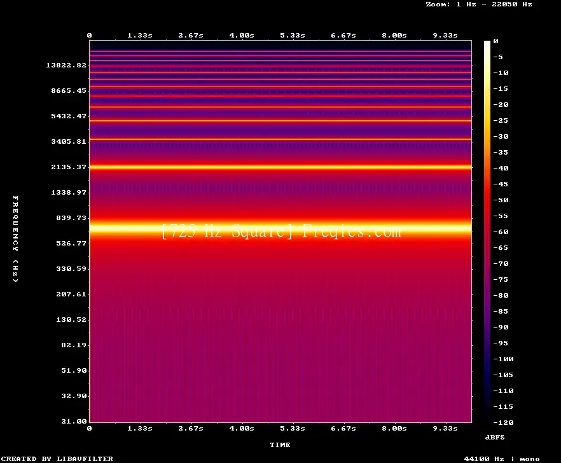Click the 2135.37 frequency label
This screenshot has height=463, width=561.
[69, 167]
